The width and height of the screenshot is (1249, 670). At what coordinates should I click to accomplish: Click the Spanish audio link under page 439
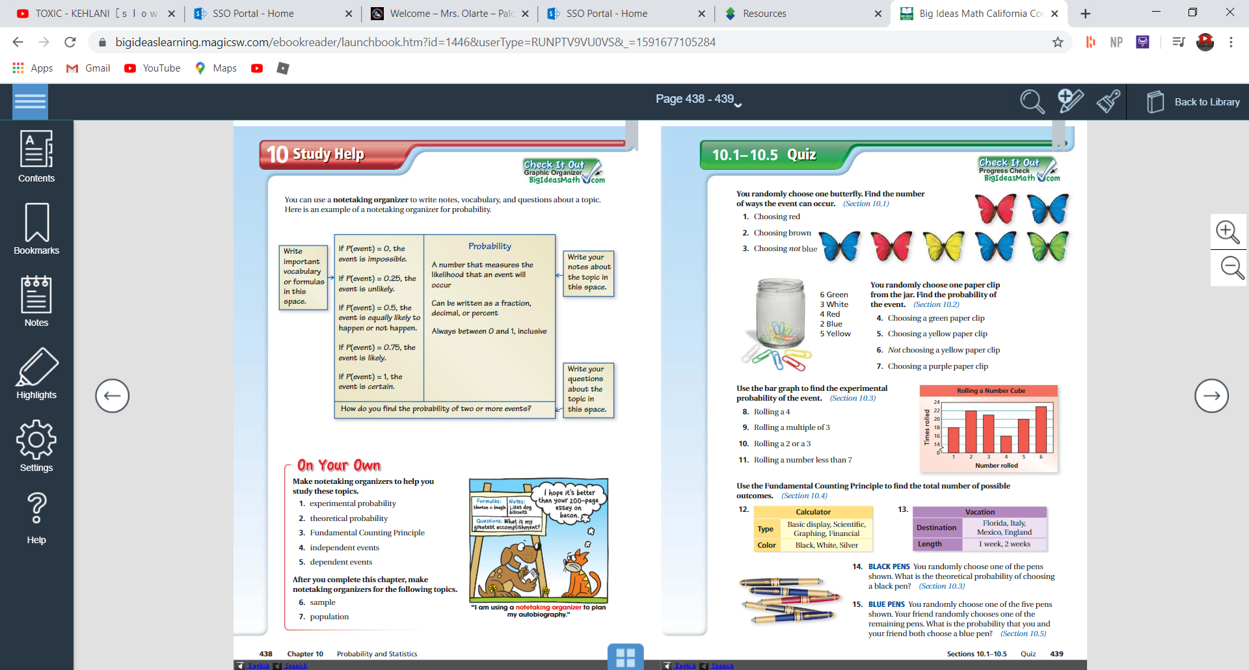click(722, 665)
